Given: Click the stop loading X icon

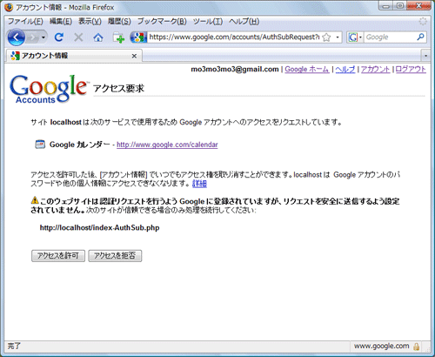Looking at the screenshot, I should (x=78, y=37).
